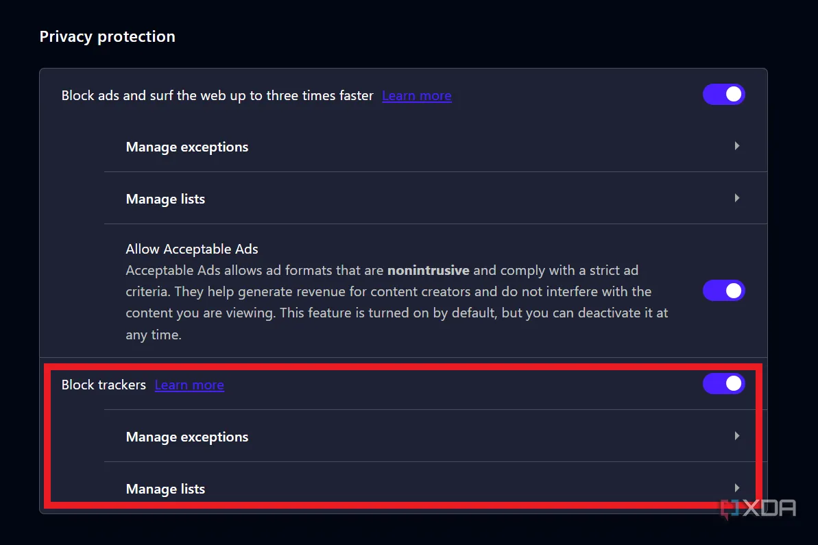Click the XDA logo watermark
Screen dimensions: 818x545
point(758,509)
